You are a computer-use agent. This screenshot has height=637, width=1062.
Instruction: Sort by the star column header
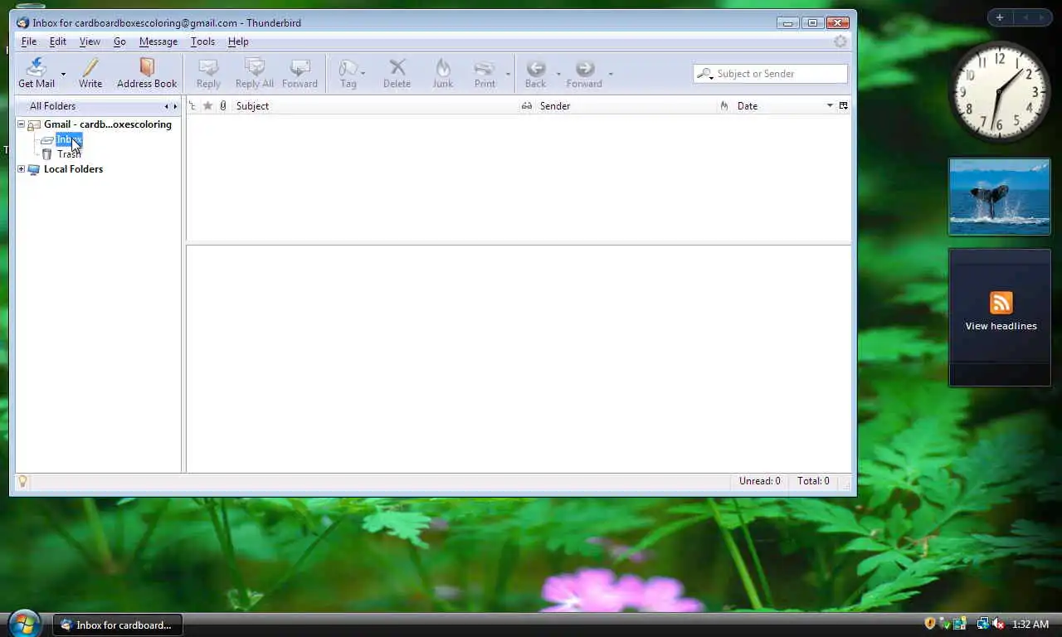(207, 106)
